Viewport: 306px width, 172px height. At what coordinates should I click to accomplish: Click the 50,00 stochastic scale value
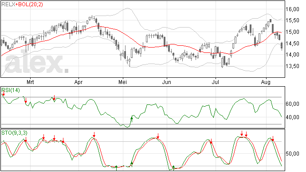[x=292, y=154]
